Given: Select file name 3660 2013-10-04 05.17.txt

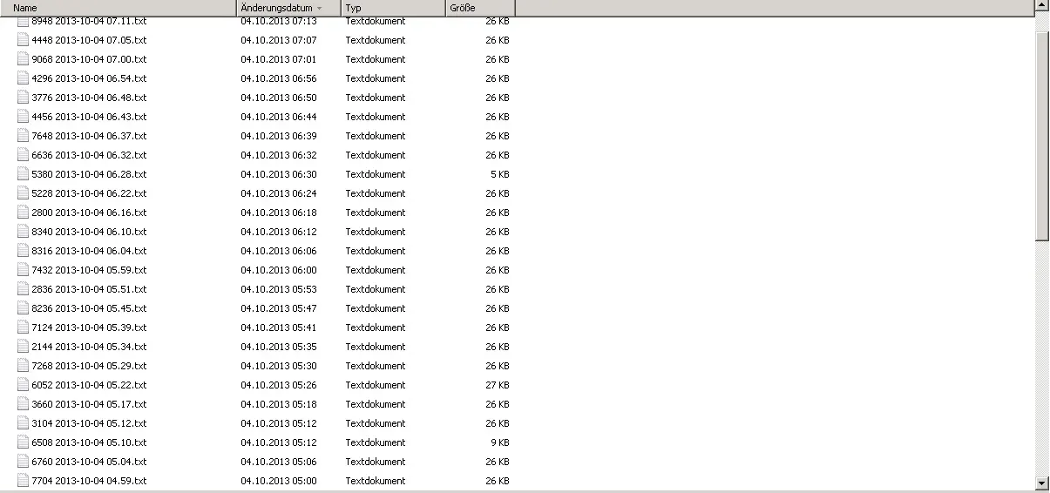Looking at the screenshot, I should pos(89,404).
